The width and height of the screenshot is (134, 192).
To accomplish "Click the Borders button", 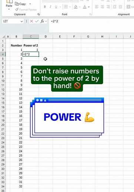I will coord(66,7).
